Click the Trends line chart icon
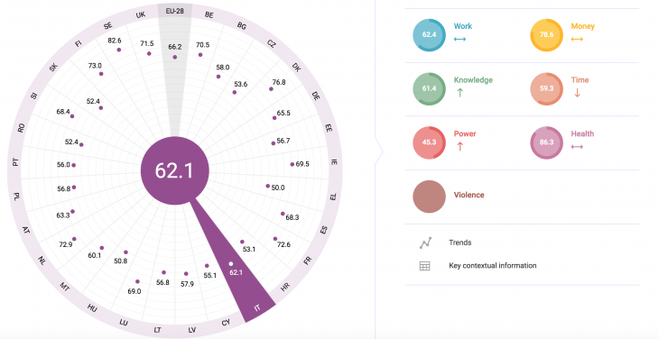This screenshot has height=339, width=659. coord(425,243)
